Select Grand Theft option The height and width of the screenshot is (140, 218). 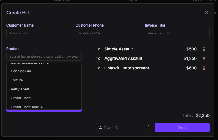[21, 98]
